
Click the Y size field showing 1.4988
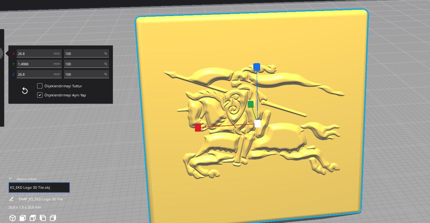pos(39,64)
